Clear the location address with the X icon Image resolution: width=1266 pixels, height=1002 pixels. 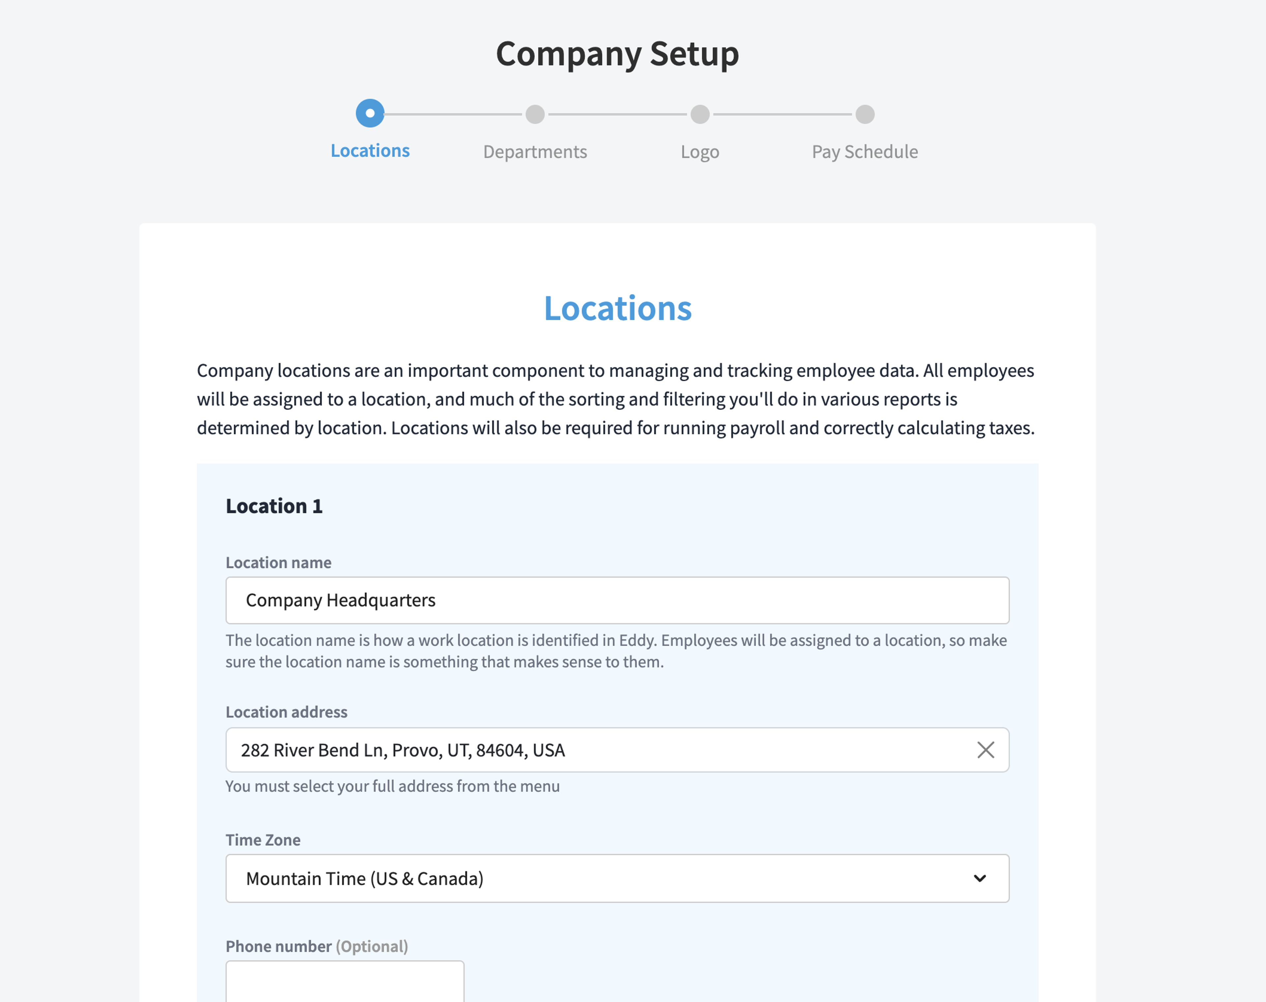pos(985,750)
